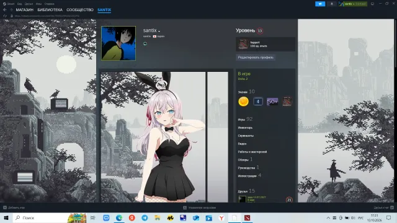Switch the РУС input language indicator

361,217
